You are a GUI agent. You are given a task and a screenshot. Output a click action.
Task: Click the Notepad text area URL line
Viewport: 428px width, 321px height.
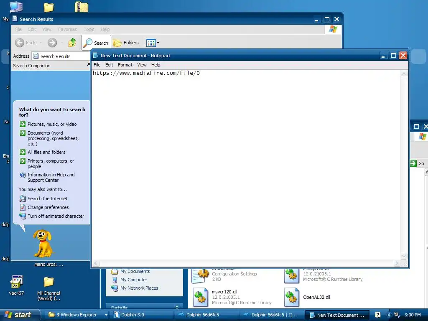(146, 73)
